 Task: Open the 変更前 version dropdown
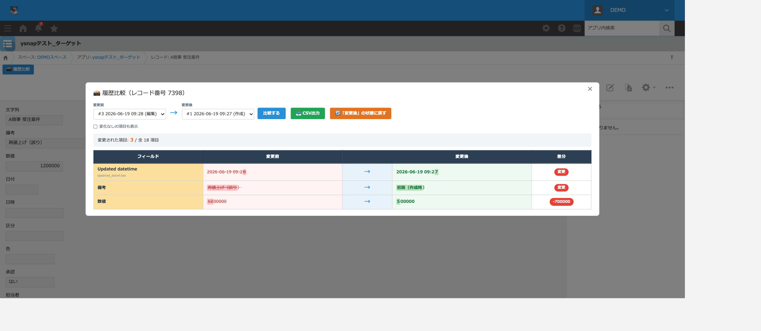pos(129,114)
